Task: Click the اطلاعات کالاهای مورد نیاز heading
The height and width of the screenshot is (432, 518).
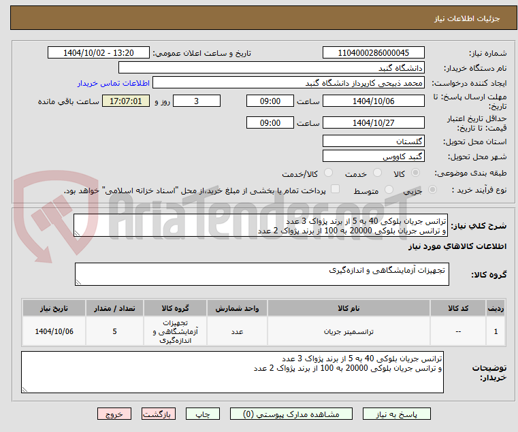Action: [457, 247]
